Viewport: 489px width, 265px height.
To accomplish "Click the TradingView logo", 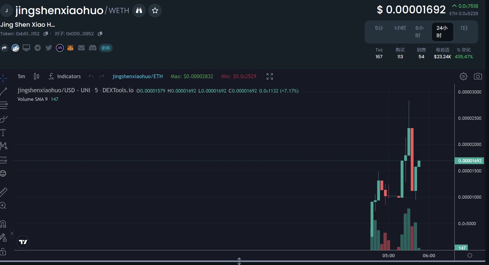I will pos(23,242).
